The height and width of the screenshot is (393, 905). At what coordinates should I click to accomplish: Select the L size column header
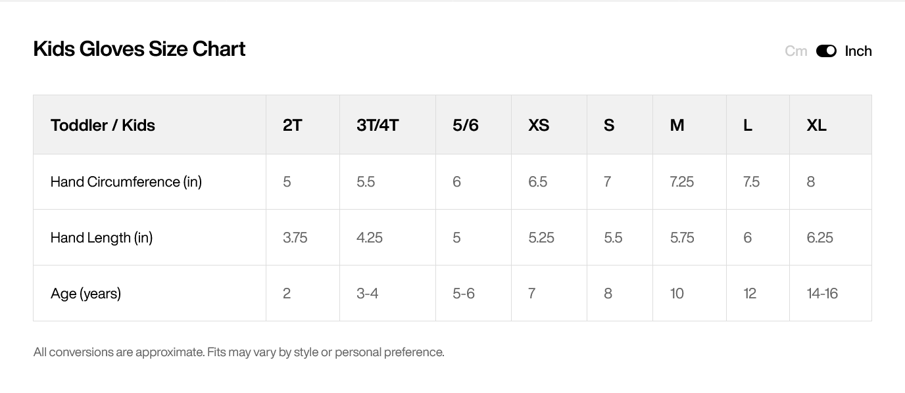[748, 125]
